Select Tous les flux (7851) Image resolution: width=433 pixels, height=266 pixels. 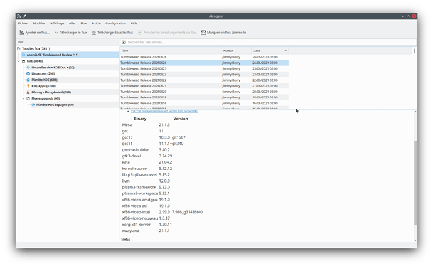36,48
